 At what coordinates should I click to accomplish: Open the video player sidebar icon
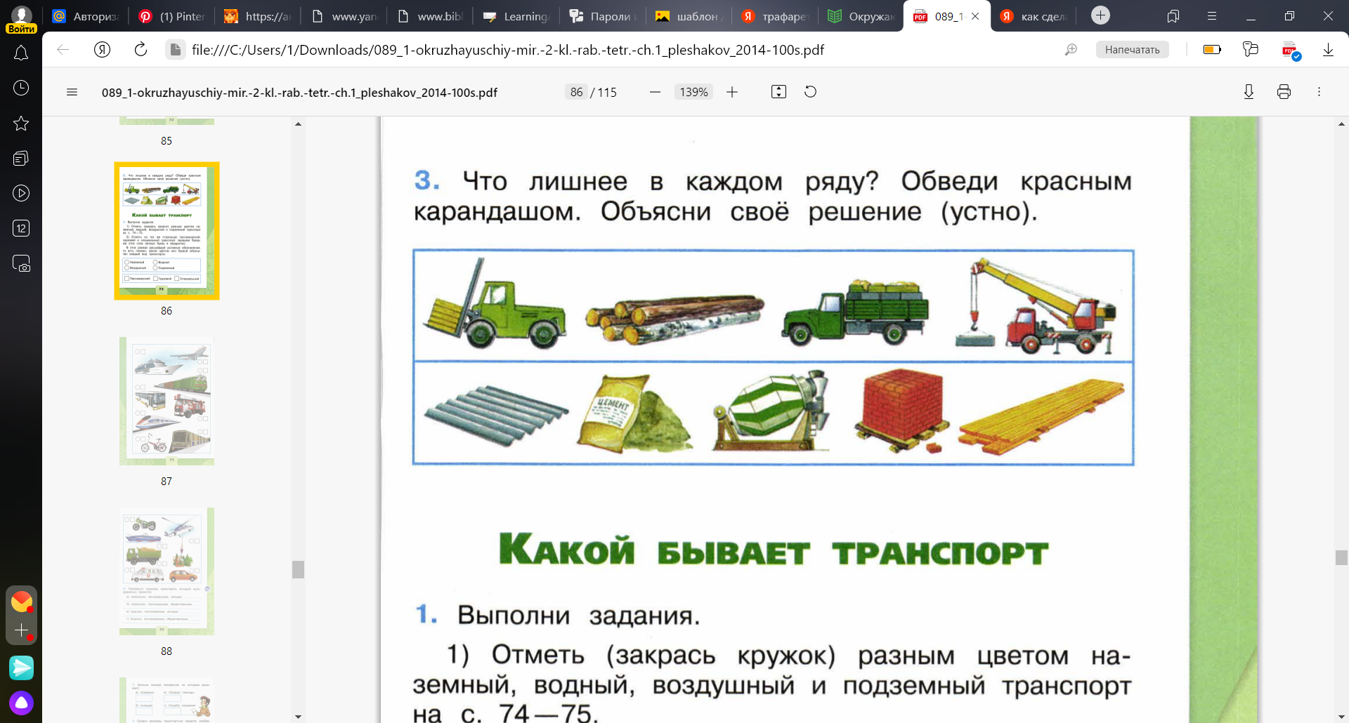click(21, 193)
